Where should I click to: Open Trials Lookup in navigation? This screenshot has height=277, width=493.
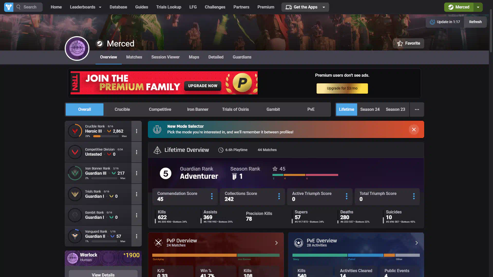tap(169, 7)
